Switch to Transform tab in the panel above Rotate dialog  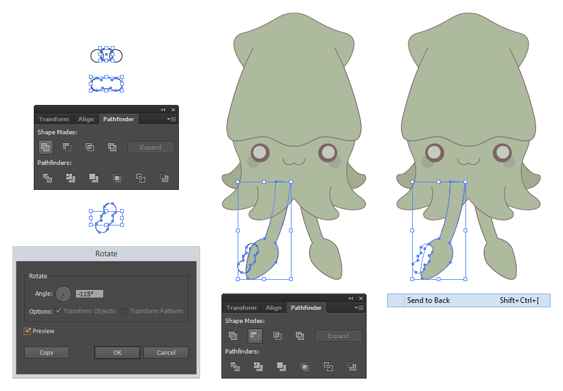pos(54,119)
